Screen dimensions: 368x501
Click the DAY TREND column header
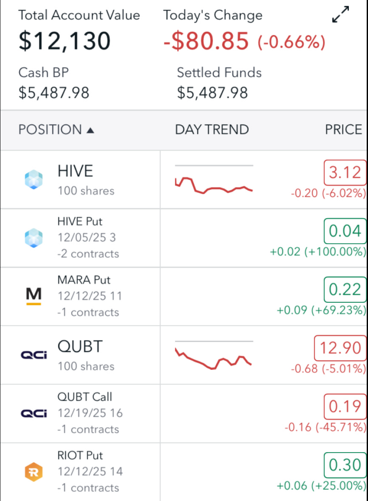[212, 130]
